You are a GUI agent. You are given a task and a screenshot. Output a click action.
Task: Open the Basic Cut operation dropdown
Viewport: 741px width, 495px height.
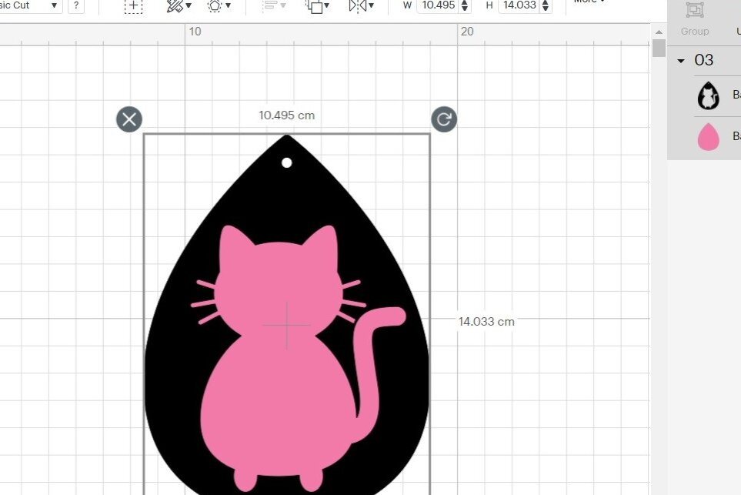[x=31, y=5]
